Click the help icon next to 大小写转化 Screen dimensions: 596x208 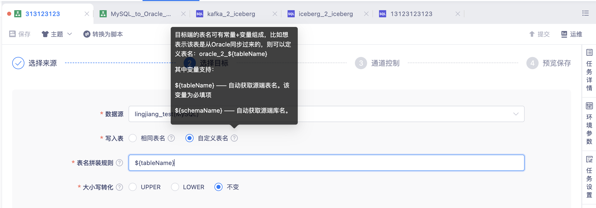tap(119, 187)
